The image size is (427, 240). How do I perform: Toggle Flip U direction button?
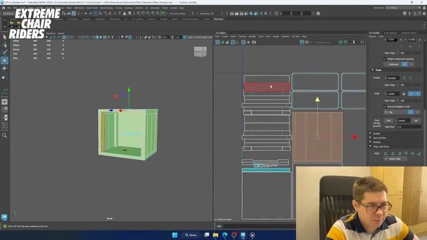411,112
